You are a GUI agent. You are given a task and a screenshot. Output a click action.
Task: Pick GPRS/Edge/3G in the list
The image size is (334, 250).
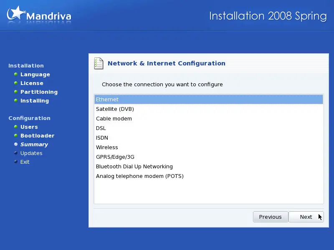pos(208,157)
